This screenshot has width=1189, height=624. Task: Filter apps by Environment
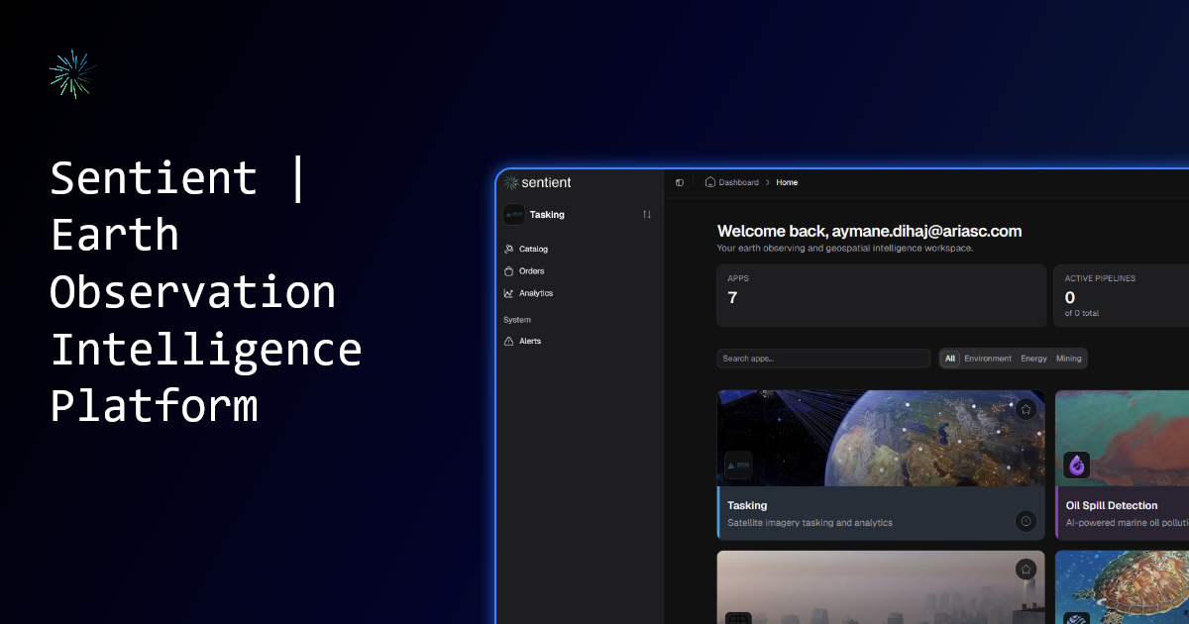988,359
